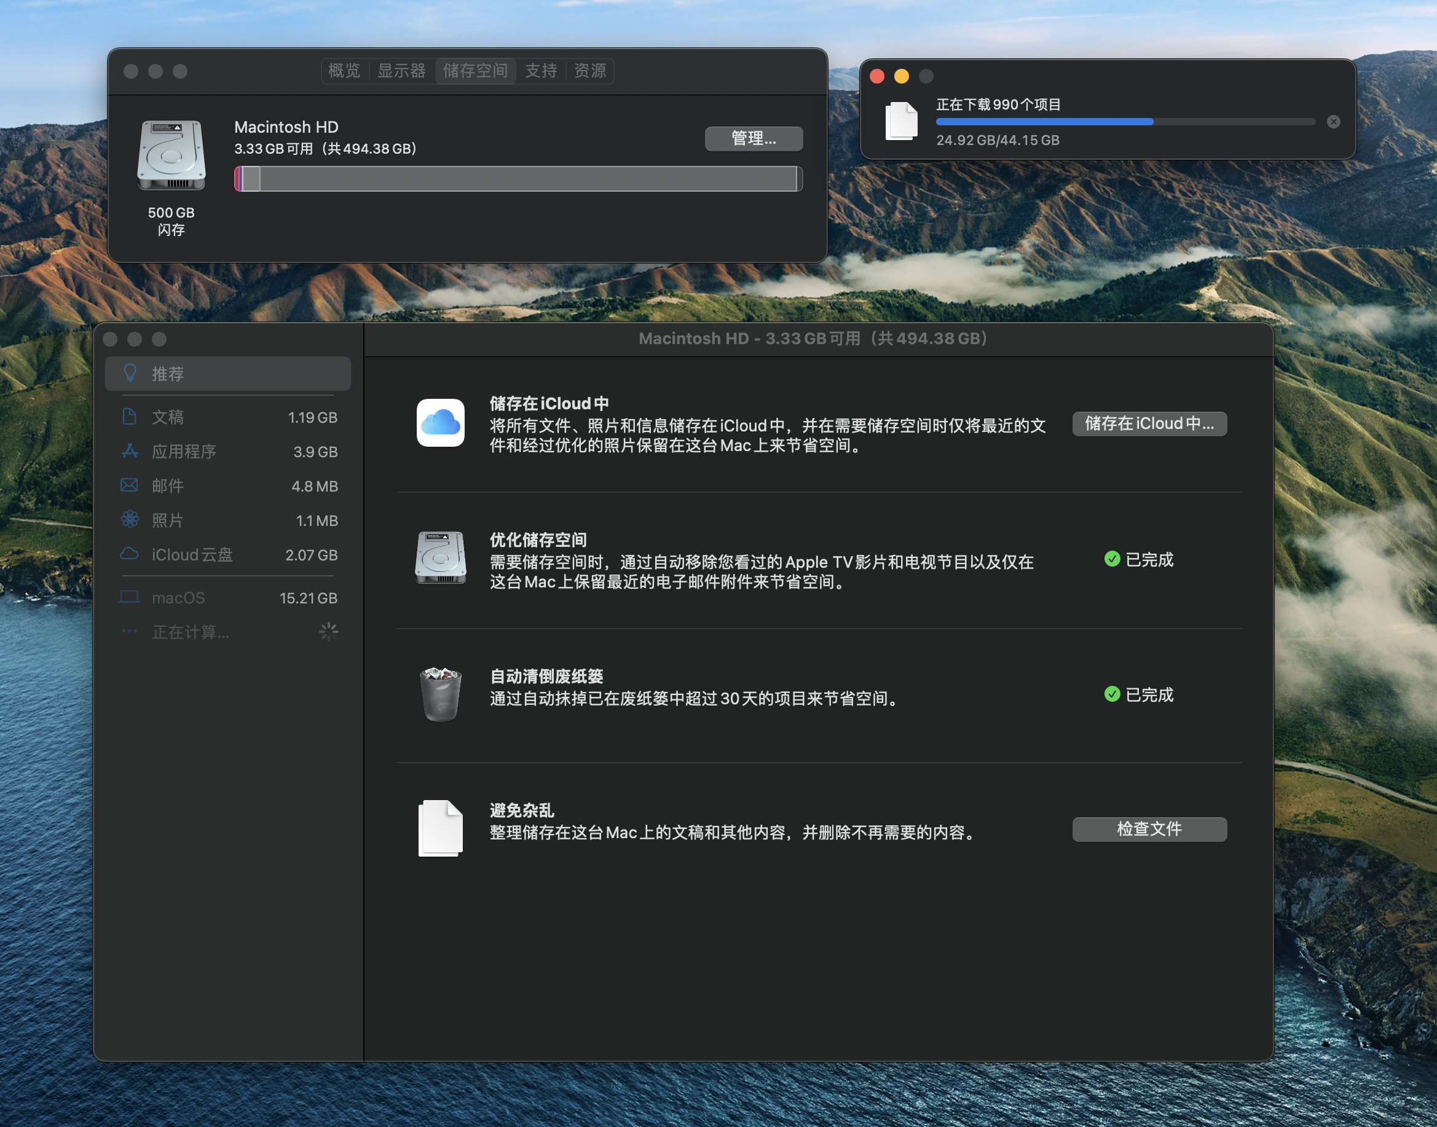1437x1127 pixels.
Task: Open the iCloud云盘 sidebar entry
Action: [x=227, y=555]
